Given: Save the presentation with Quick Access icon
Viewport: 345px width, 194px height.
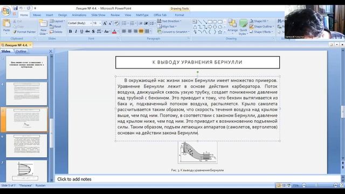Looking at the screenshot, I should 15,8.
